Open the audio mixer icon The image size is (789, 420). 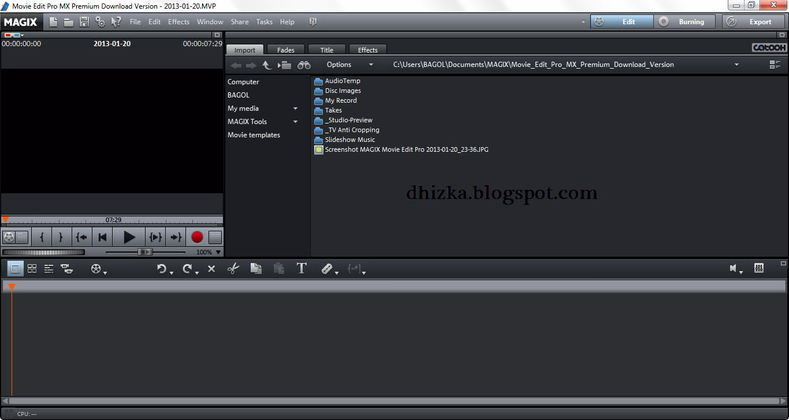[x=760, y=268]
